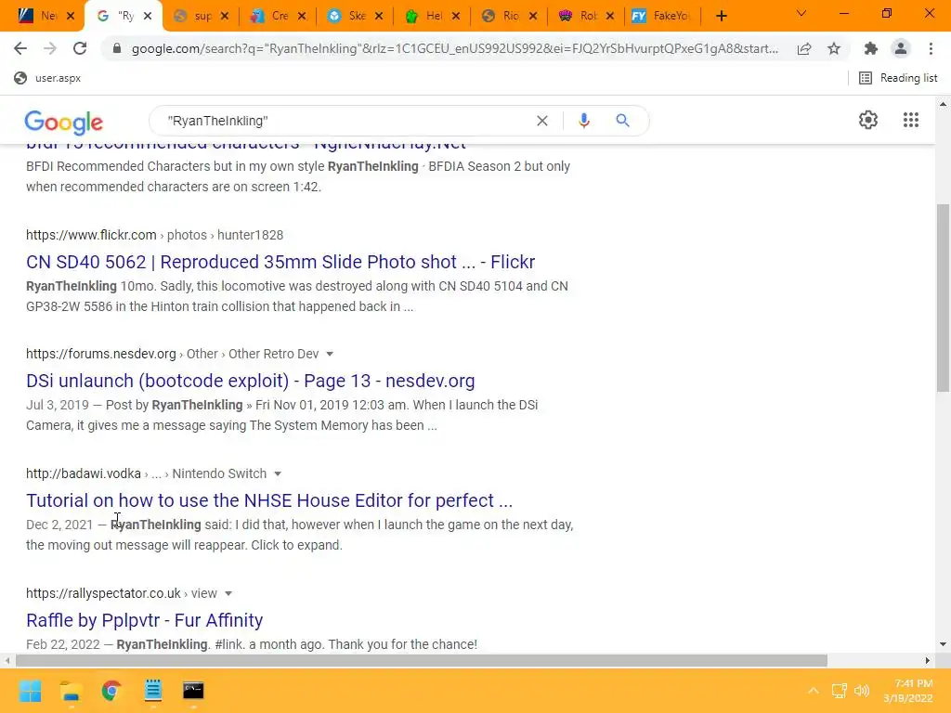Click the flickr.com result URL breadcrumb

155,235
